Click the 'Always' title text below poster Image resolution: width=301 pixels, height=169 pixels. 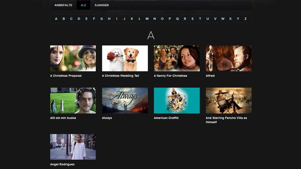(x=107, y=118)
